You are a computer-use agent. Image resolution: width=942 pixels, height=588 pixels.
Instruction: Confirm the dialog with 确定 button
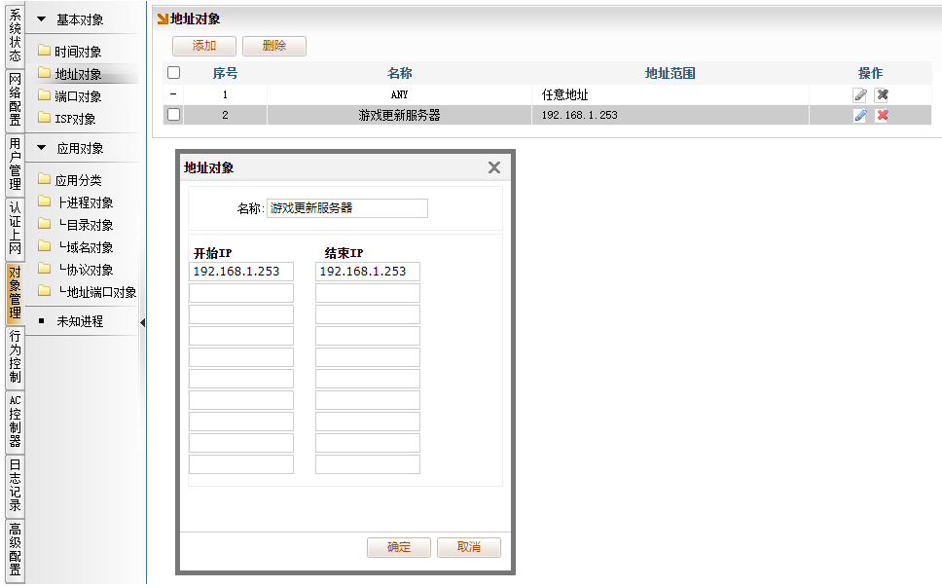click(399, 547)
